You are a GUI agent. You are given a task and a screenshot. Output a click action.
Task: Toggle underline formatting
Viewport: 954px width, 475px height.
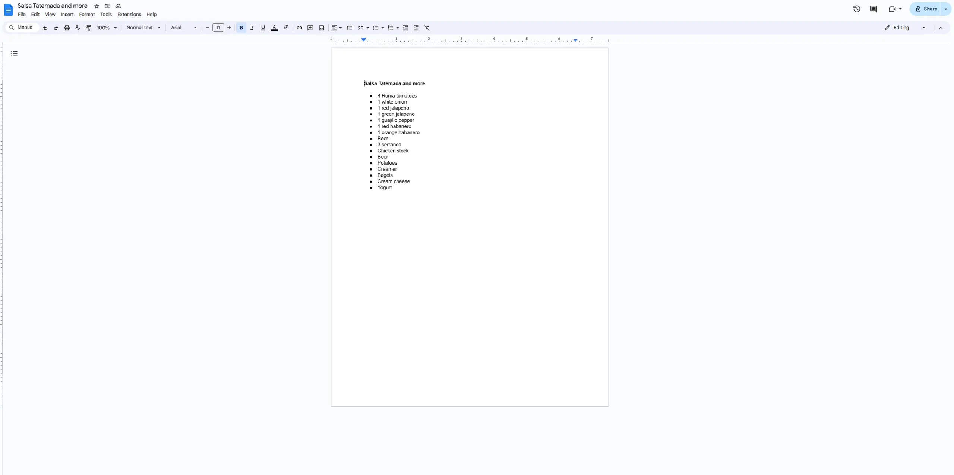click(x=263, y=28)
